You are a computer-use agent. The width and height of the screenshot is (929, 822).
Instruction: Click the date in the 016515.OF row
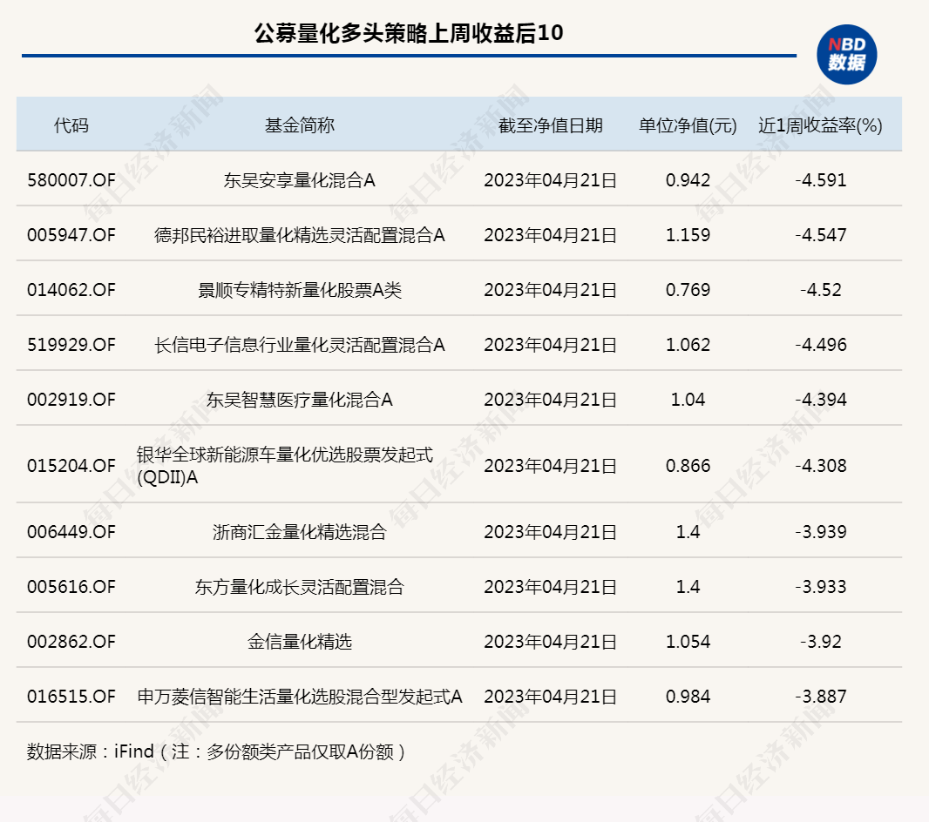click(x=551, y=697)
